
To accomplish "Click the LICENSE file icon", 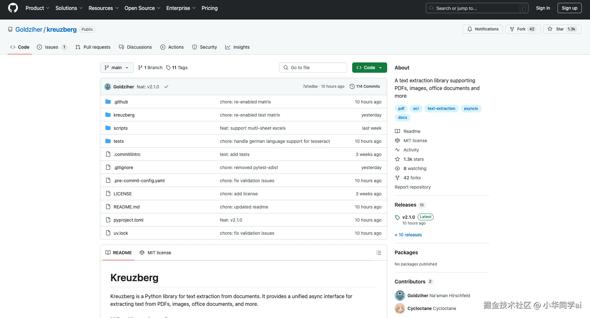I will (x=108, y=194).
